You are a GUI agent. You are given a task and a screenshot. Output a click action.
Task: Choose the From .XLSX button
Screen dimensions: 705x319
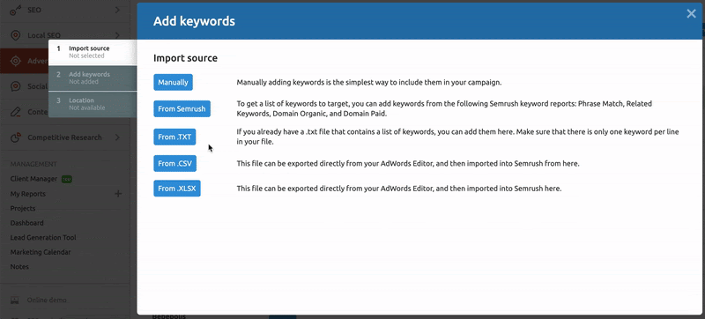[177, 189]
